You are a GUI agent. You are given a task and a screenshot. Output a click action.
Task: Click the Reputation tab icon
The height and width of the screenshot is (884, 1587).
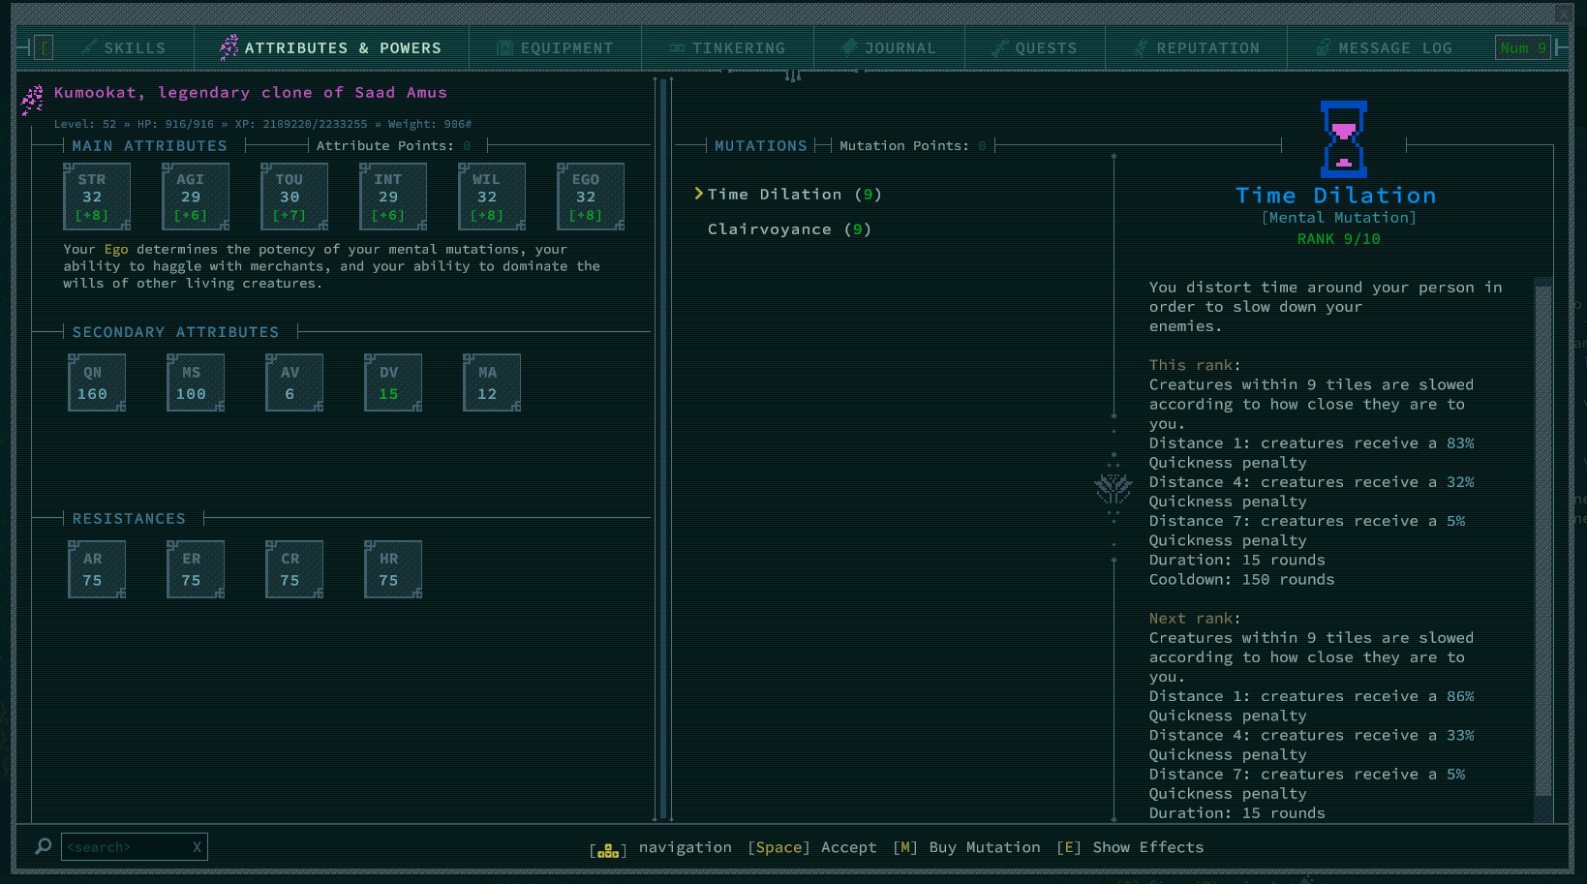pos(1141,48)
